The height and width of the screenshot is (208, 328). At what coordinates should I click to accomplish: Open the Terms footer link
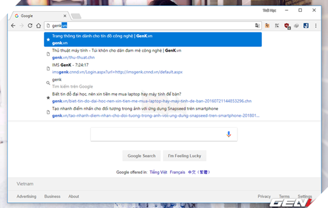point(284,197)
